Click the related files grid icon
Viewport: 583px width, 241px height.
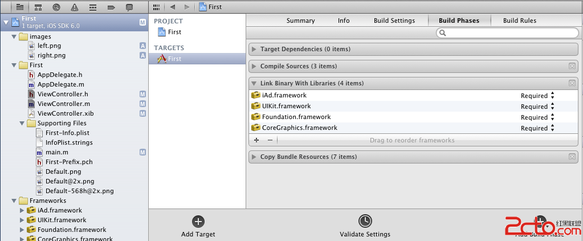157,7
